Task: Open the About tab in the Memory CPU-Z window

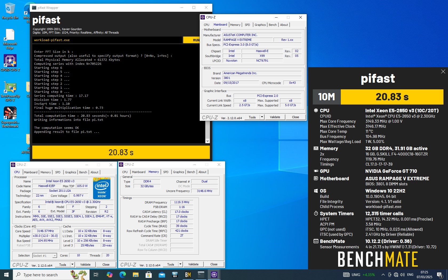Action: (x=202, y=172)
